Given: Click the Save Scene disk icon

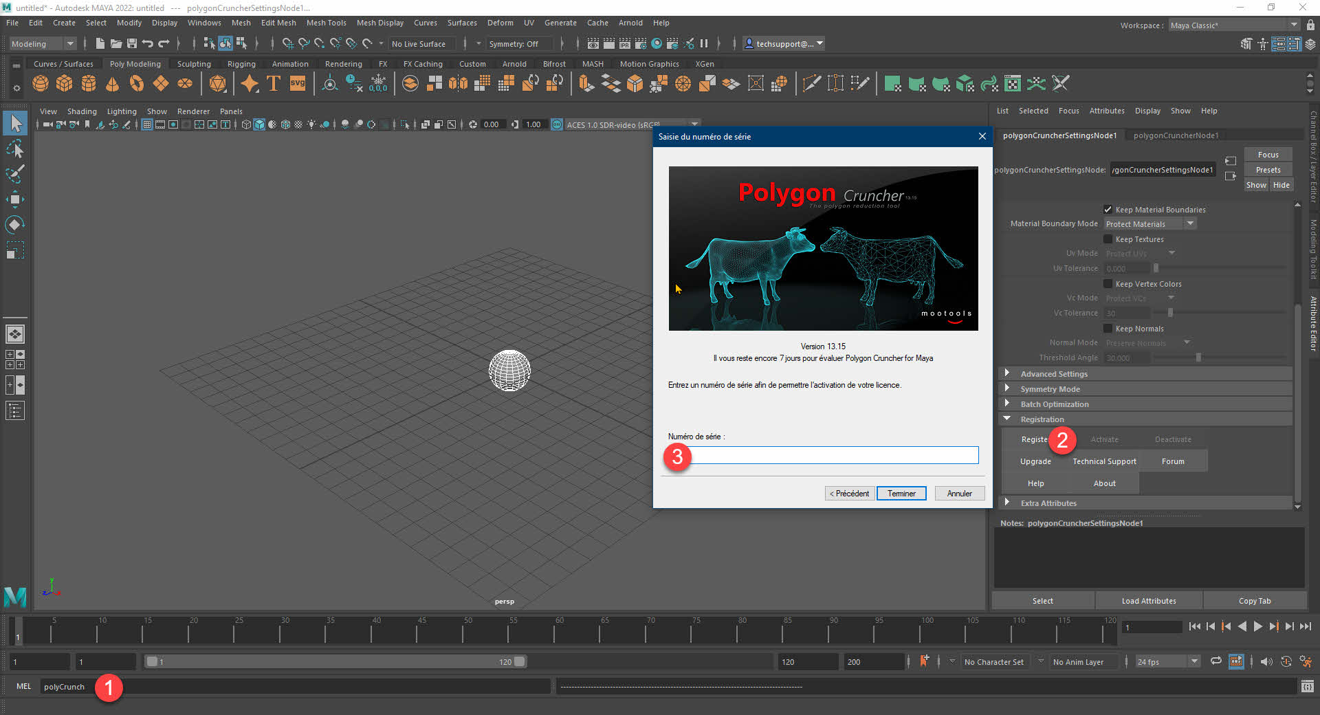Looking at the screenshot, I should 131,43.
